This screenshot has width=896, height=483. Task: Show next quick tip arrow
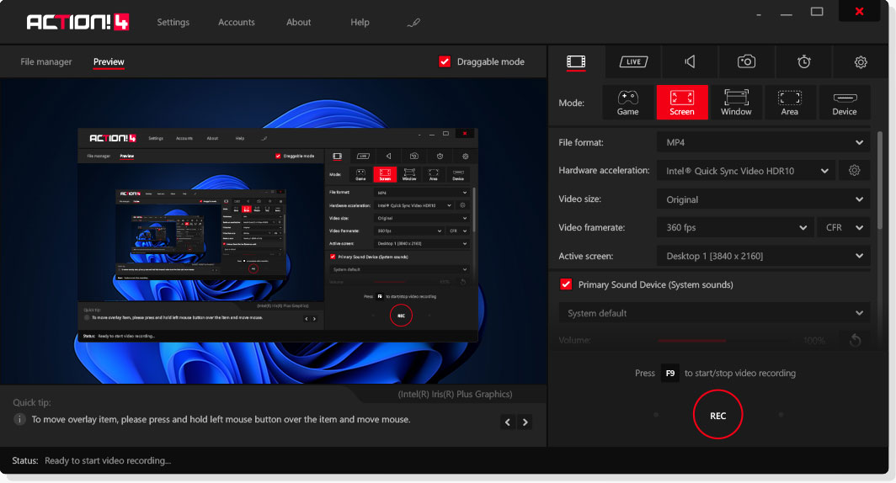pyautogui.click(x=525, y=422)
